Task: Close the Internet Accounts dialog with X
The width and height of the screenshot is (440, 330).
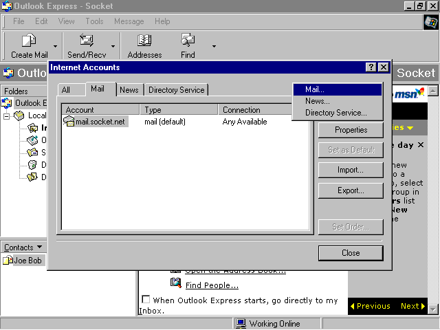Action: point(384,67)
